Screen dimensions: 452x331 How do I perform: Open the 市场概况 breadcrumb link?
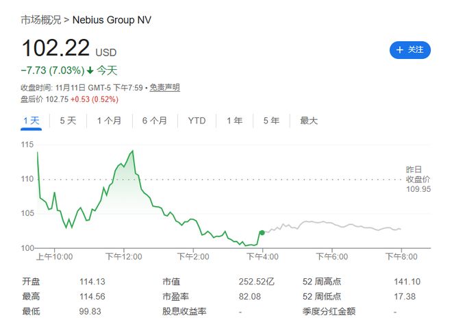tap(40, 20)
